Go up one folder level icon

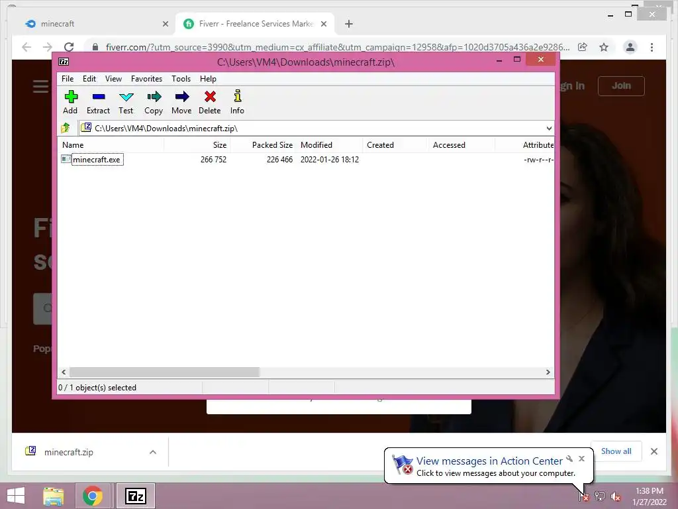(x=66, y=128)
